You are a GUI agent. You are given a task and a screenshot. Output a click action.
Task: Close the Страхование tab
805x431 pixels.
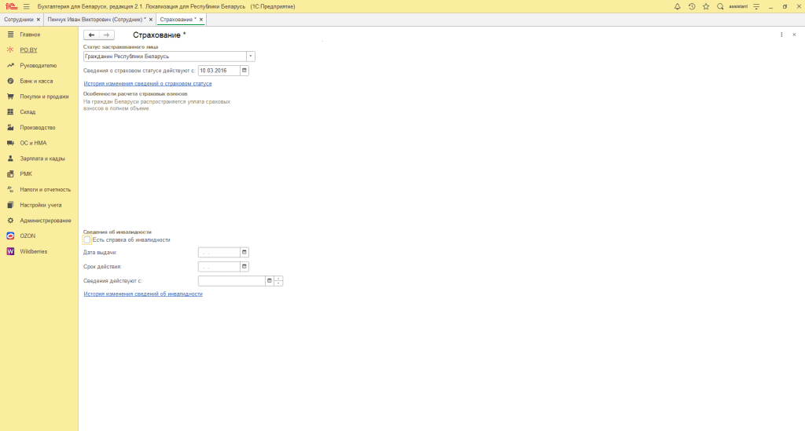pyautogui.click(x=201, y=20)
